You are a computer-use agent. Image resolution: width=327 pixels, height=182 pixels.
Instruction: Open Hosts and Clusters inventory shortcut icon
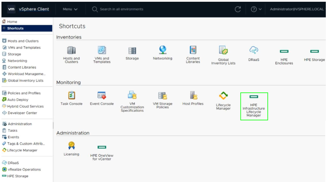pos(71,50)
